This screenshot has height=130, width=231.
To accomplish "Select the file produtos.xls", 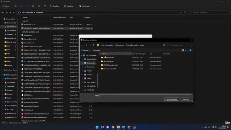I will 27,35.
